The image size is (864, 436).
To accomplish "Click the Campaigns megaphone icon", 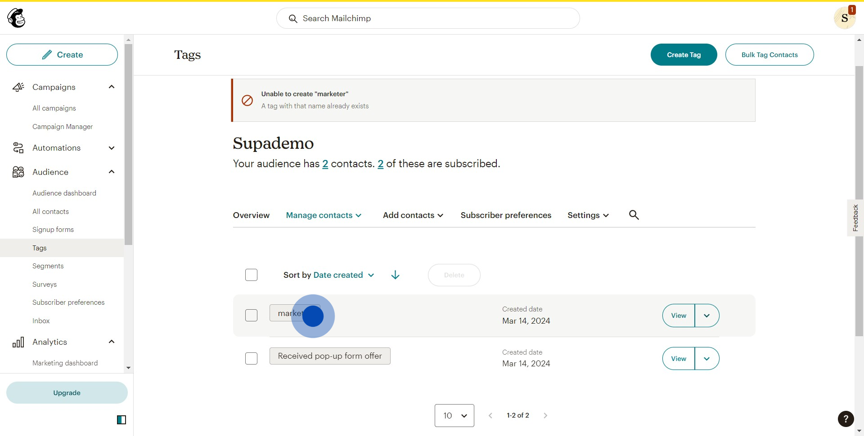I will pos(18,87).
